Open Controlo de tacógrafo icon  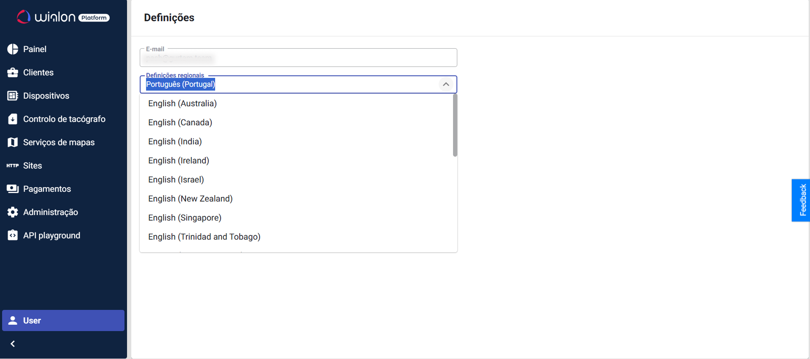click(13, 119)
